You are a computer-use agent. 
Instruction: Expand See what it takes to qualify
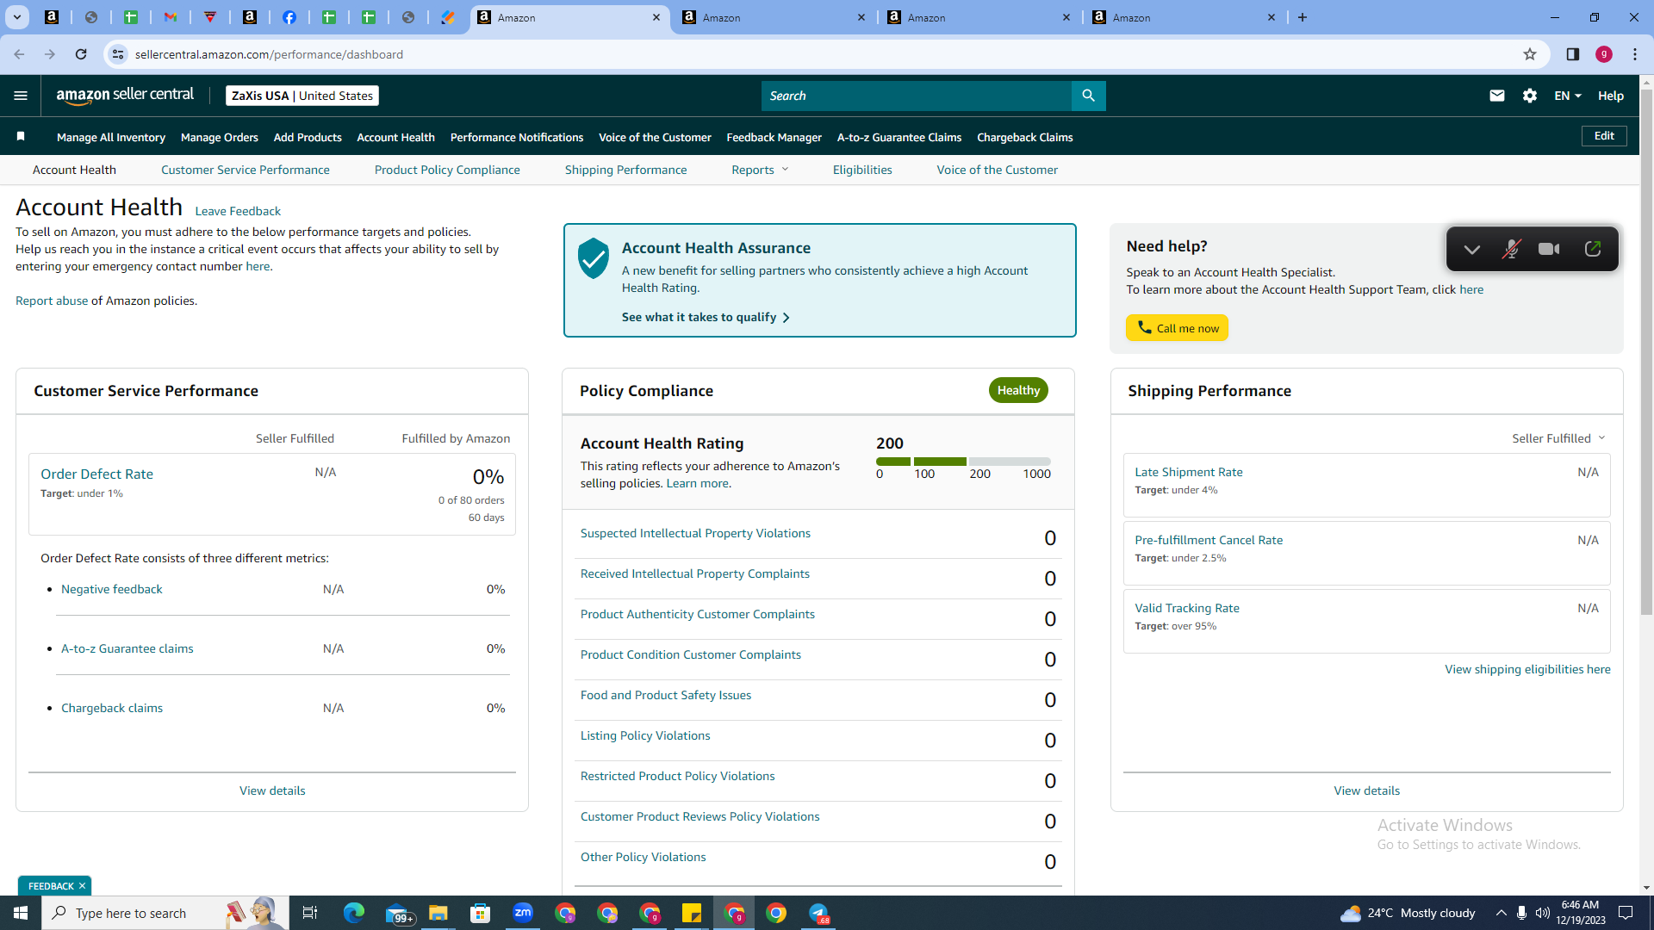706,317
